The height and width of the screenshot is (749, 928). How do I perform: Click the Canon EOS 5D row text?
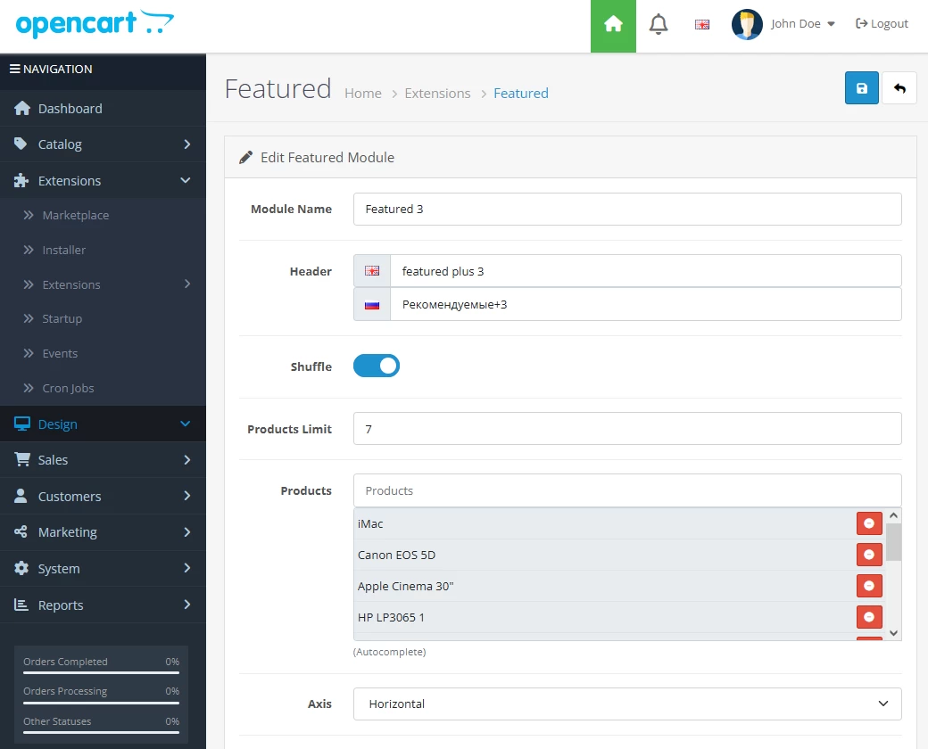[x=396, y=555]
